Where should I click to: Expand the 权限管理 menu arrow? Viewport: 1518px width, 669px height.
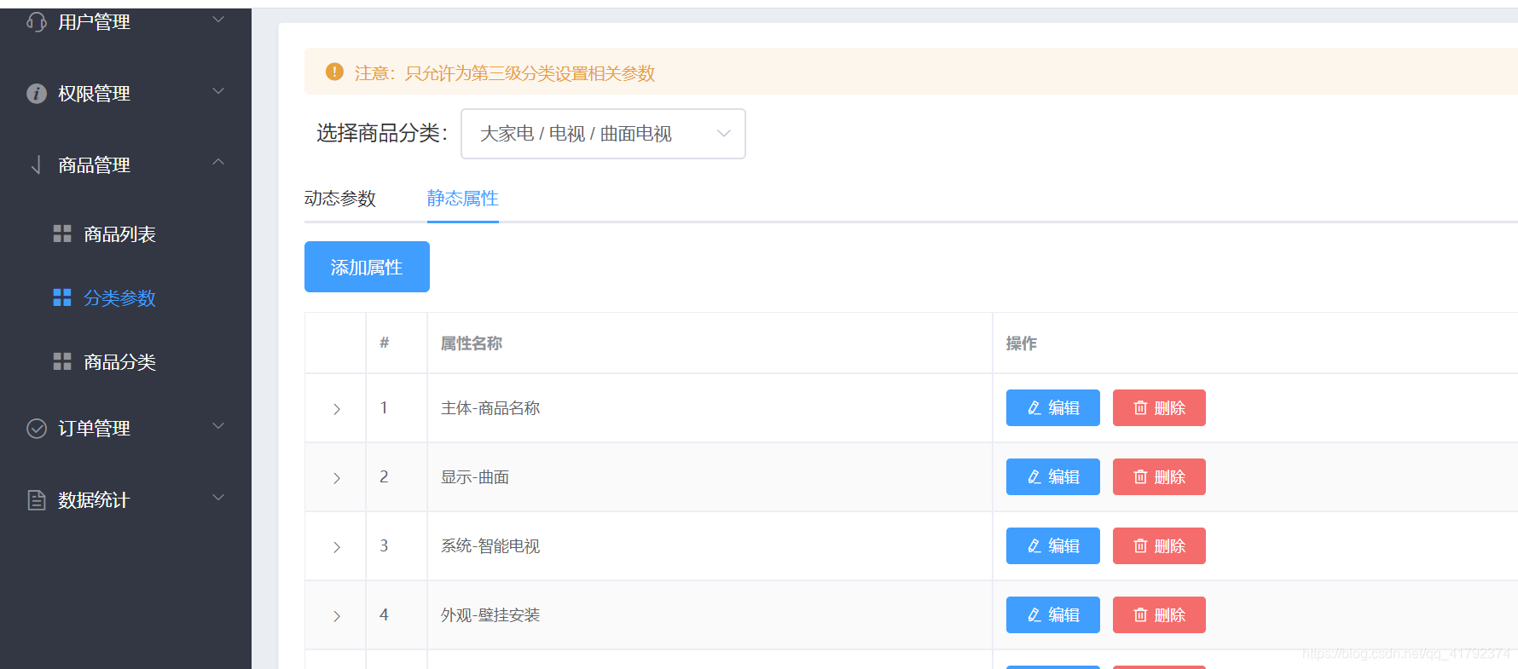point(218,90)
